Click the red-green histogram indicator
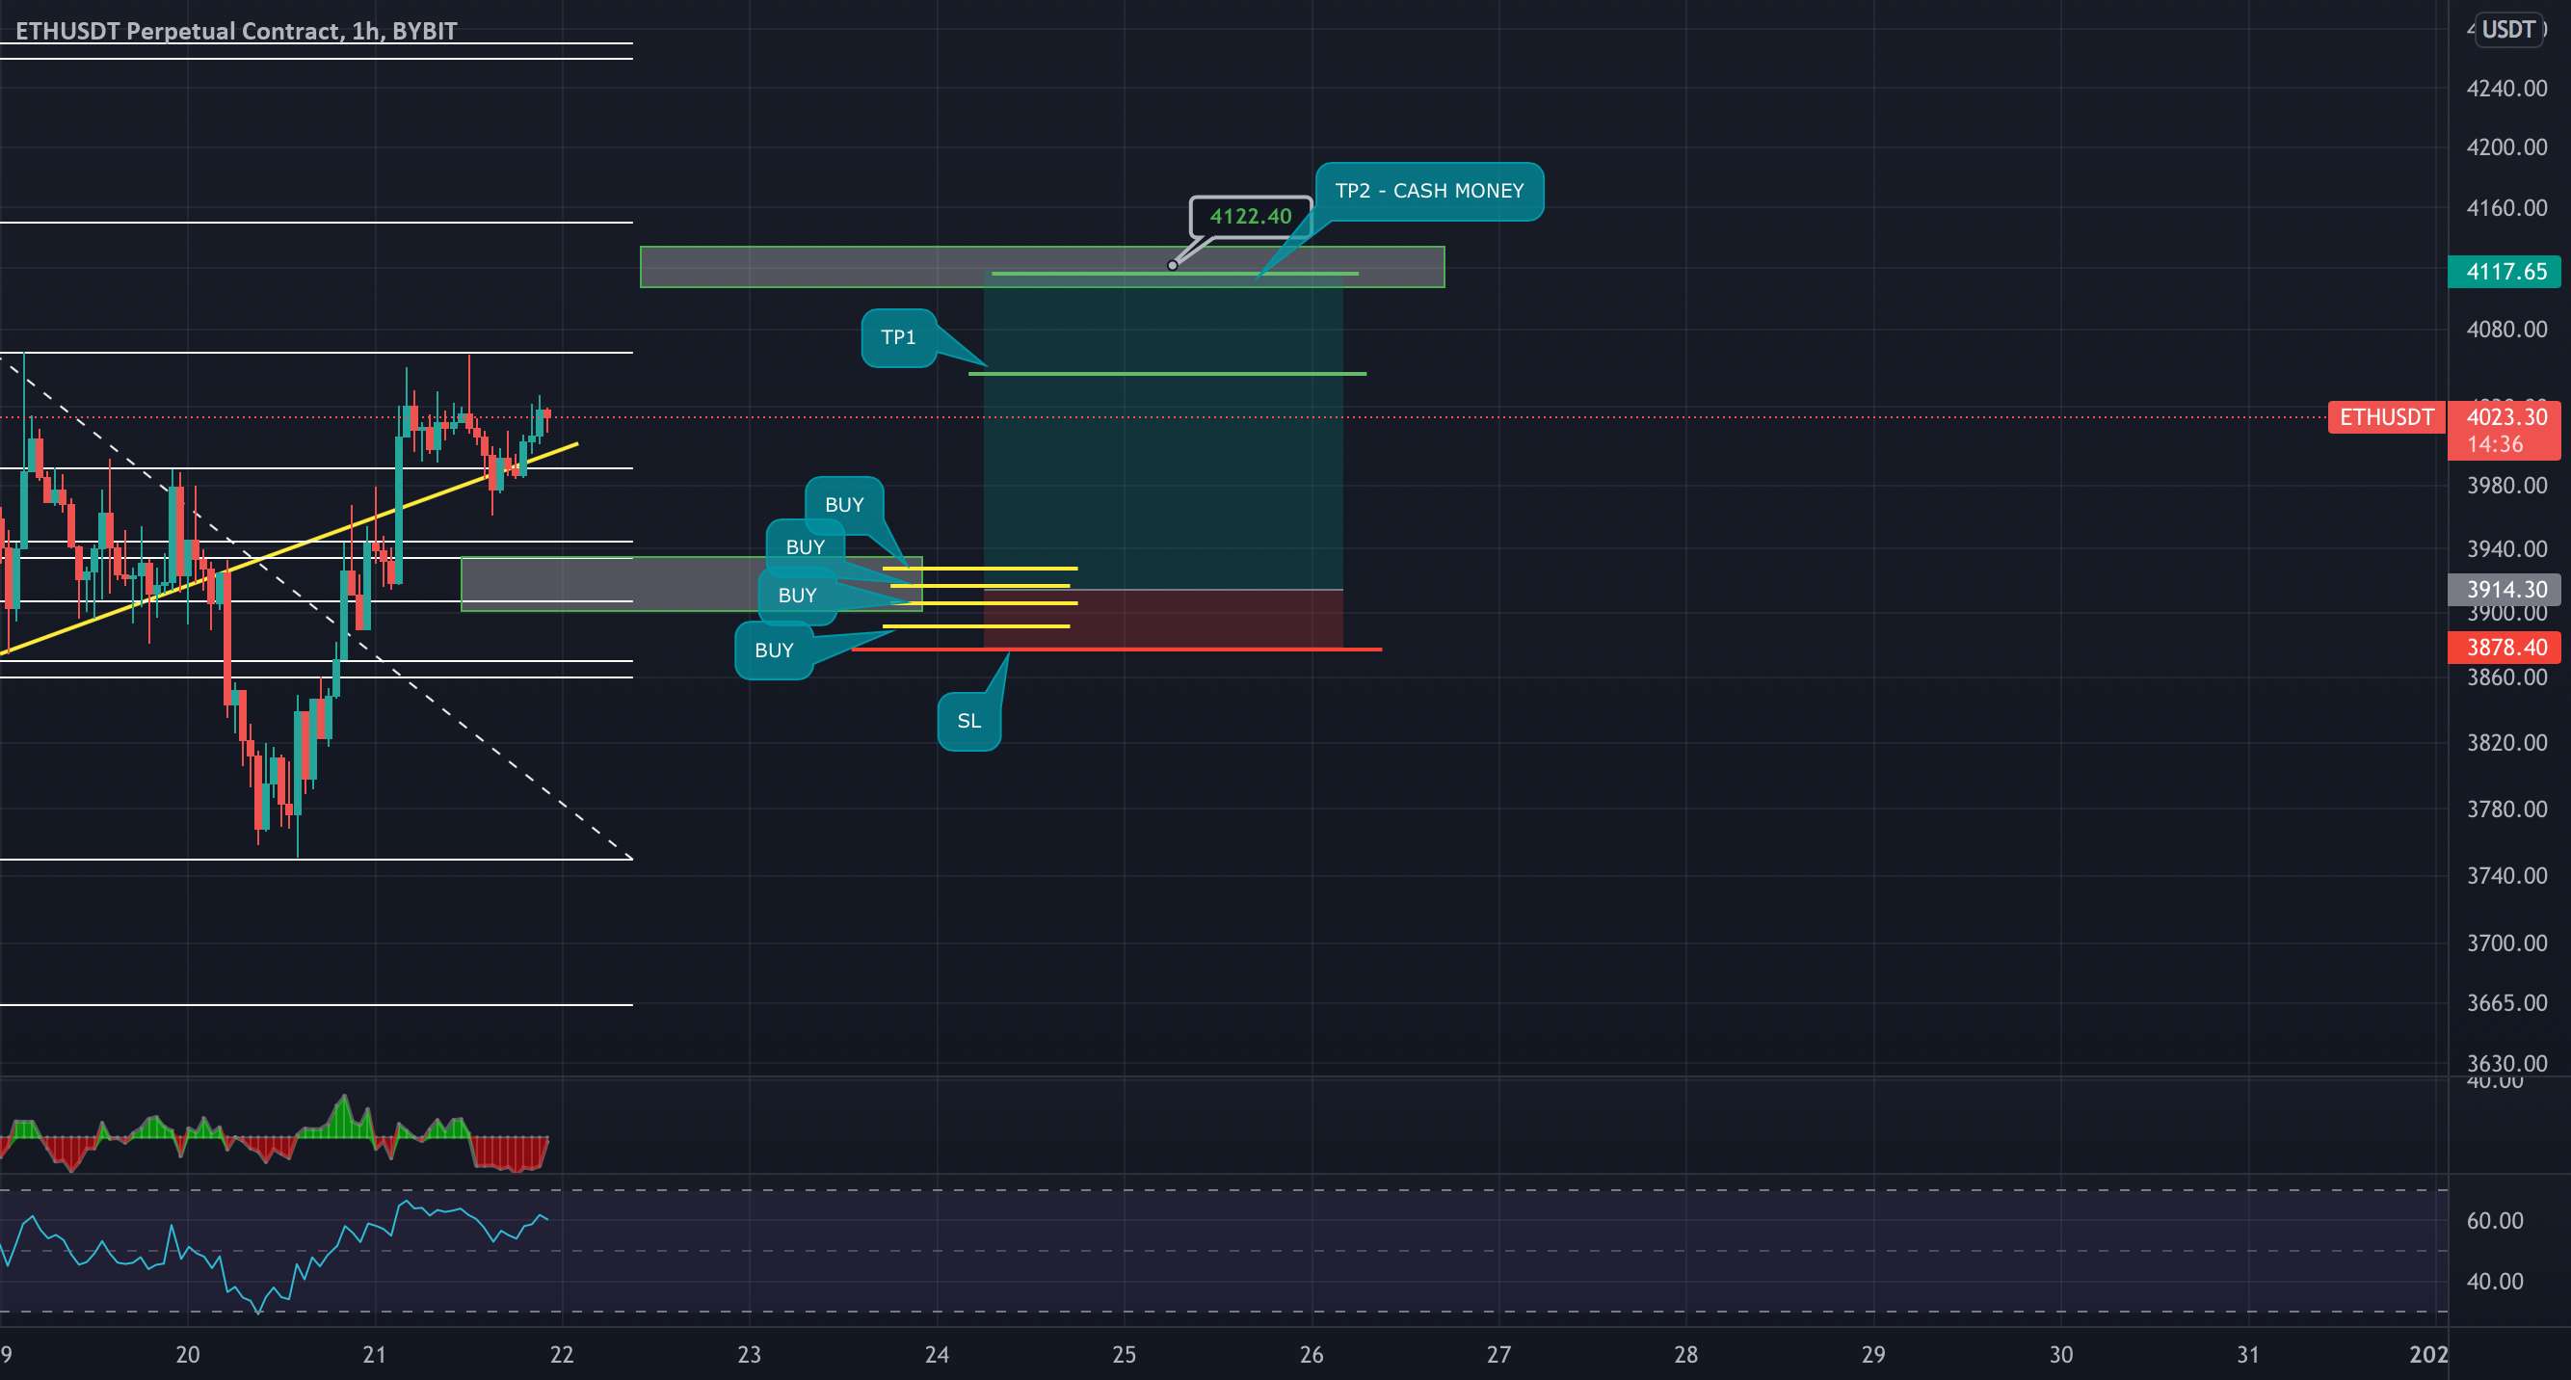 [x=274, y=1135]
